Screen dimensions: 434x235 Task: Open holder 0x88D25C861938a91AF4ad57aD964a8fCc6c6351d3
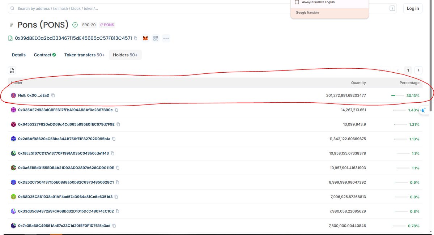coord(65,197)
